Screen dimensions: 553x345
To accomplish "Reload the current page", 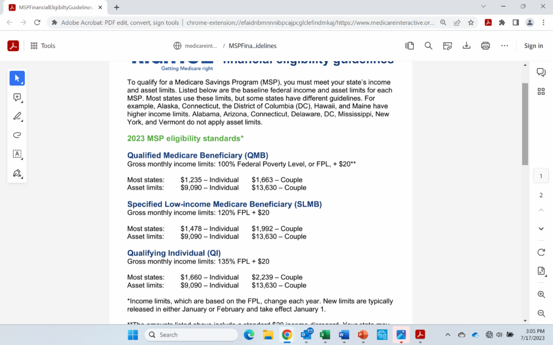I will (x=37, y=22).
